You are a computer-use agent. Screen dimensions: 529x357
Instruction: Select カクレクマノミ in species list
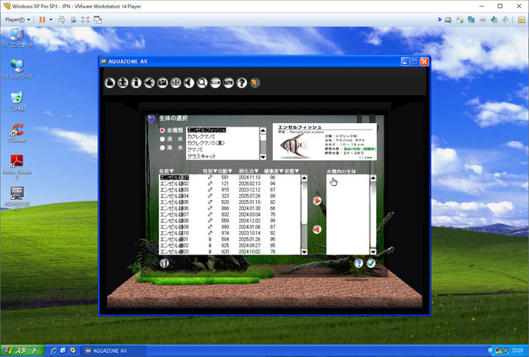coord(223,136)
